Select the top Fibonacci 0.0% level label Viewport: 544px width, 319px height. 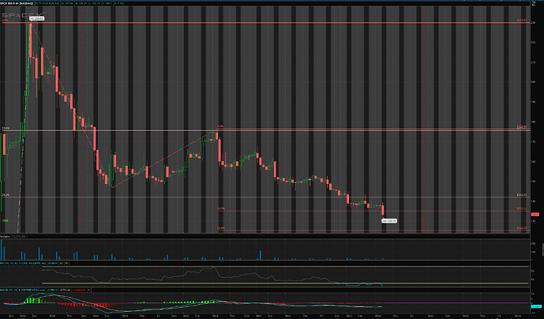click(x=5, y=21)
